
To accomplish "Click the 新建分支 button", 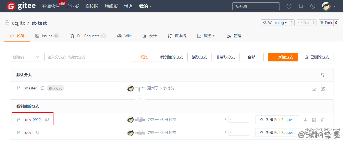I will (283, 57).
